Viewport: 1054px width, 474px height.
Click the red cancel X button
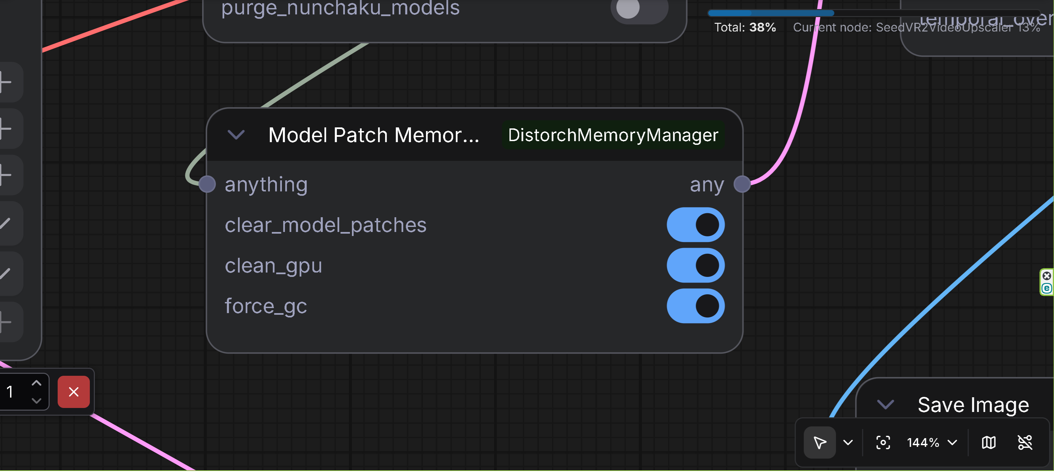tap(74, 392)
